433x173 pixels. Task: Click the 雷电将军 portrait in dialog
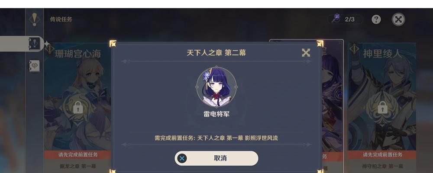(216, 87)
